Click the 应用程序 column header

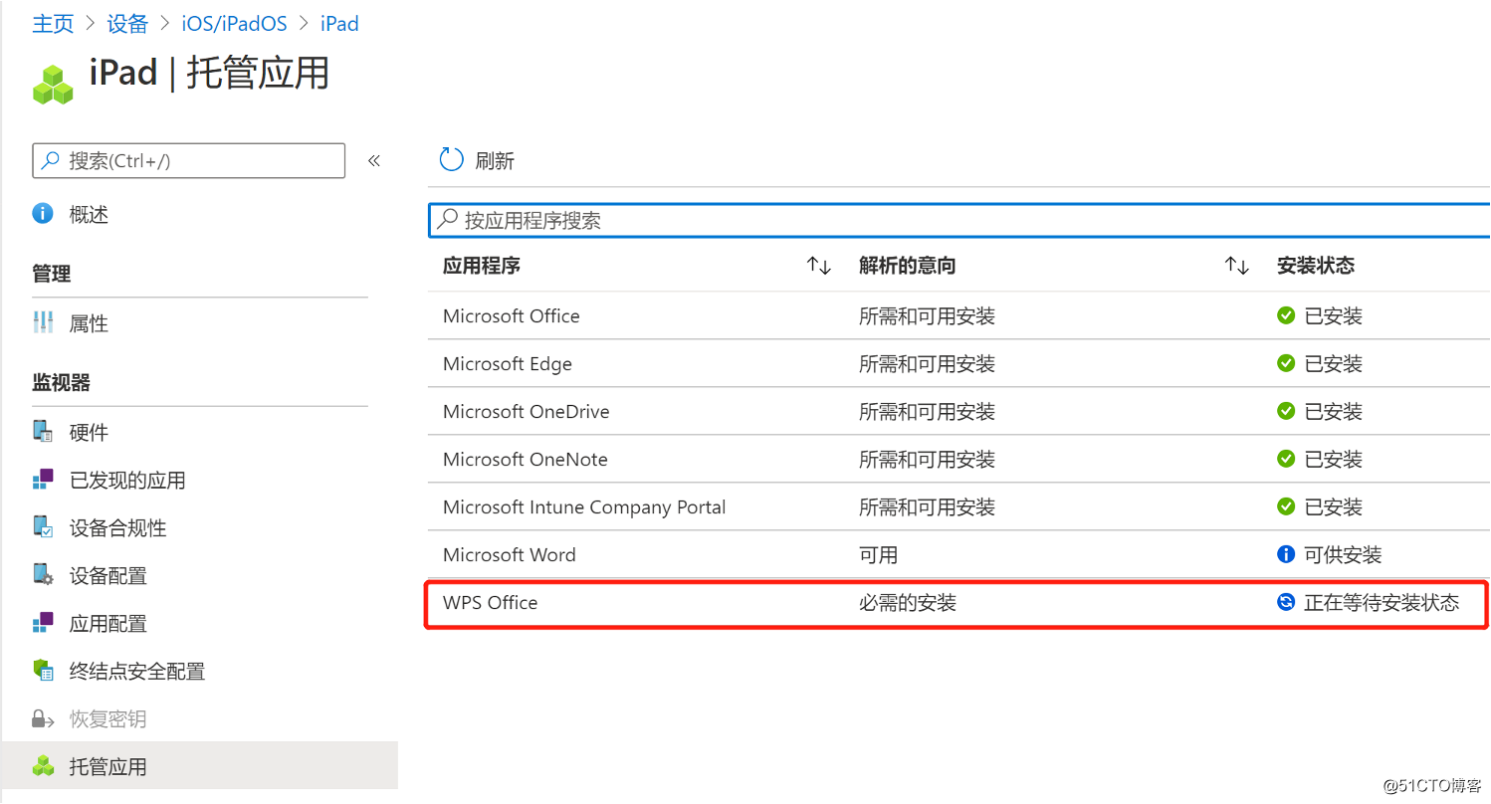pos(482,266)
